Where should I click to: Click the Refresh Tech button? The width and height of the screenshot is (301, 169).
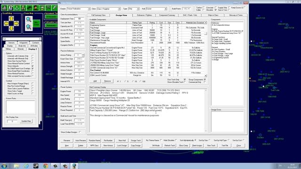pyautogui.click(x=170, y=146)
